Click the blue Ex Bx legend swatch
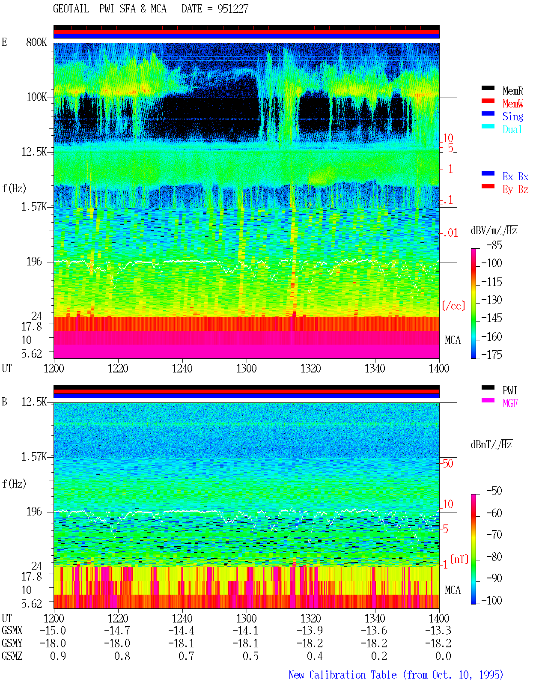The height and width of the screenshot is (682, 548). click(488, 173)
